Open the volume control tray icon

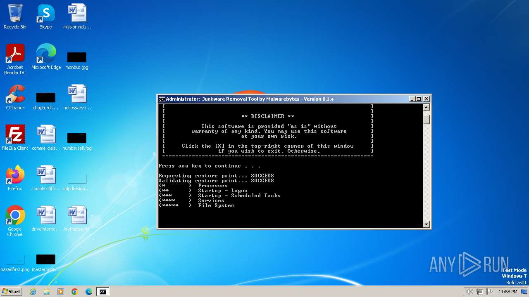coord(470,292)
